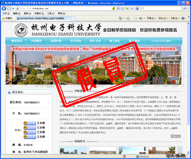
Task: Open the 收藏夹 favorites star button
Action: point(7,18)
